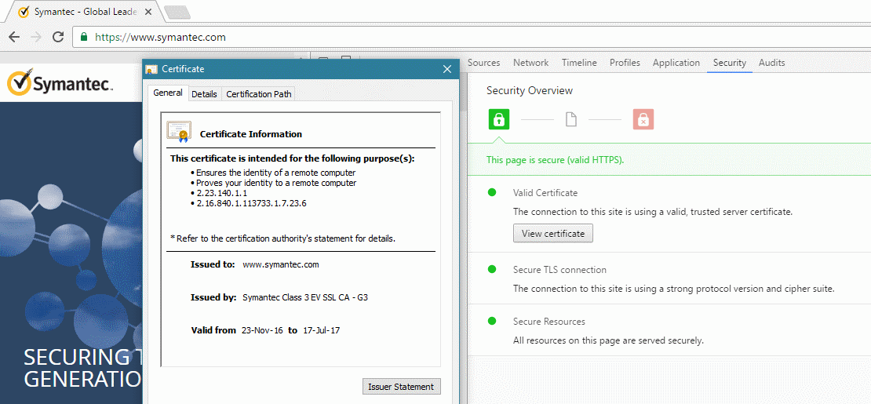Switch to the Details tab
This screenshot has width=871, height=404.
click(x=205, y=94)
